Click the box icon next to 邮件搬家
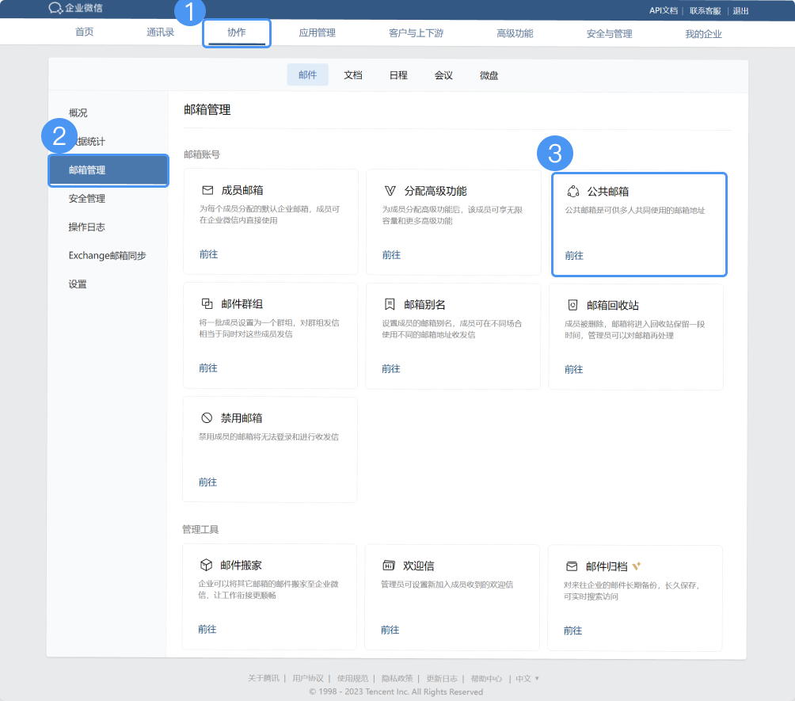Viewport: 795px width, 701px height. click(x=207, y=565)
